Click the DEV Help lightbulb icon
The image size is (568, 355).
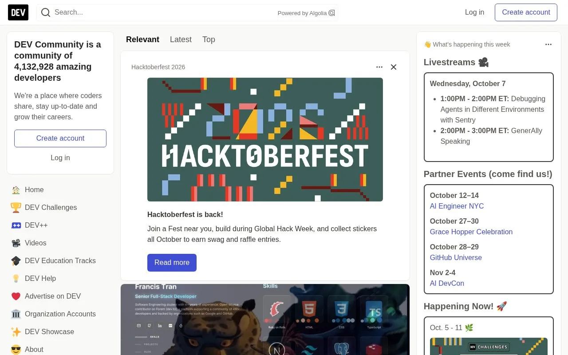tap(16, 279)
